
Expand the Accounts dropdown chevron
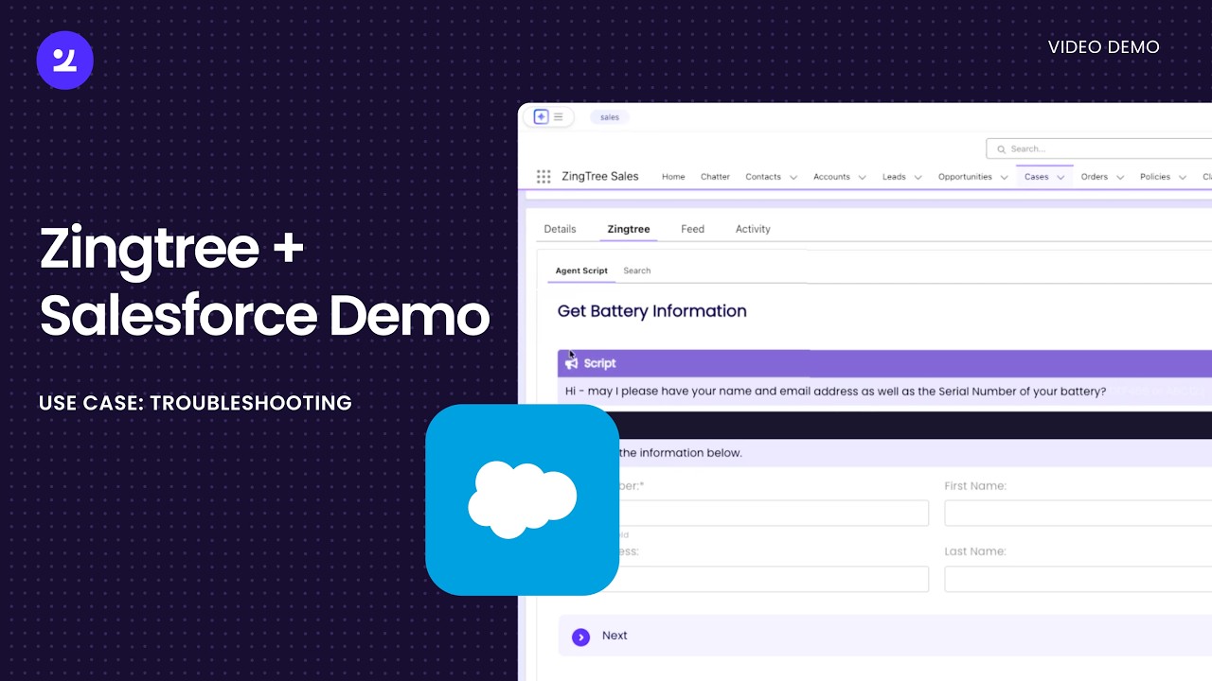pos(863,178)
